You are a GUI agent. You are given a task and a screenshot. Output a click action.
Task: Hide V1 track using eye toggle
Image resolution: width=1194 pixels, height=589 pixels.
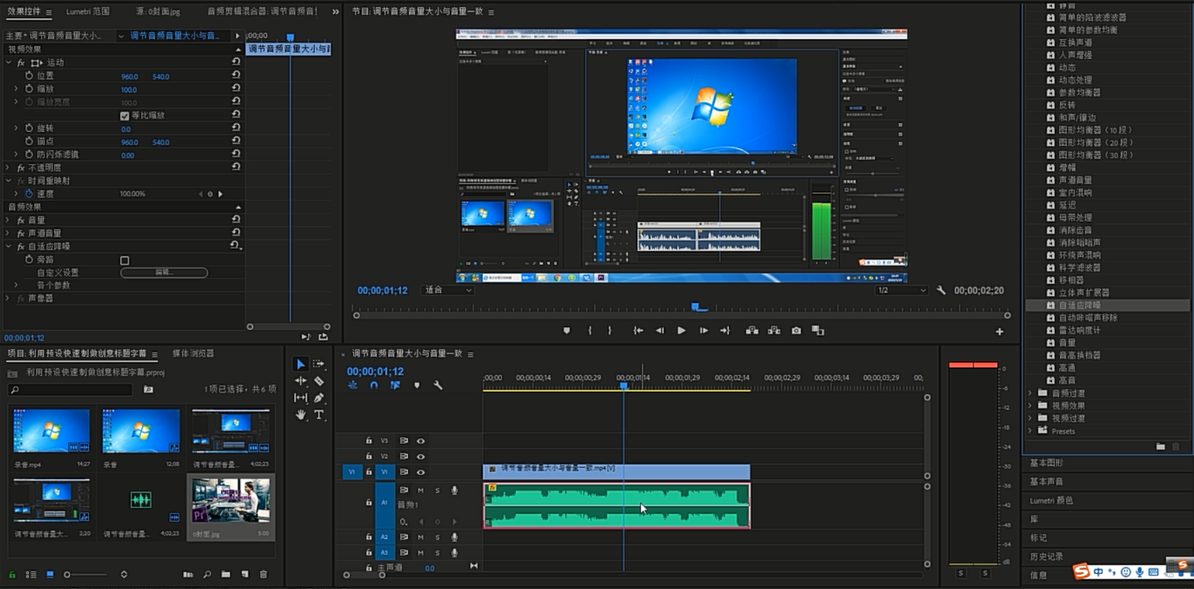421,472
